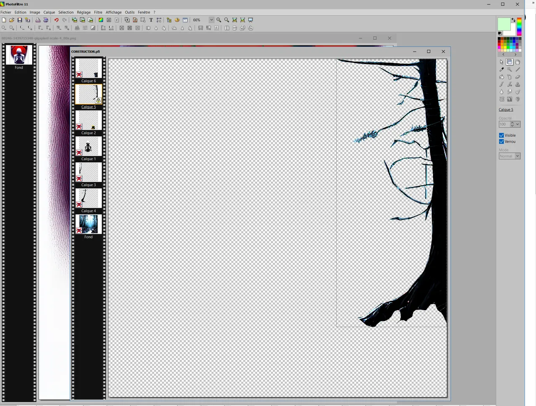Select the Eraser tool
The width and height of the screenshot is (536, 406).
(x=518, y=77)
